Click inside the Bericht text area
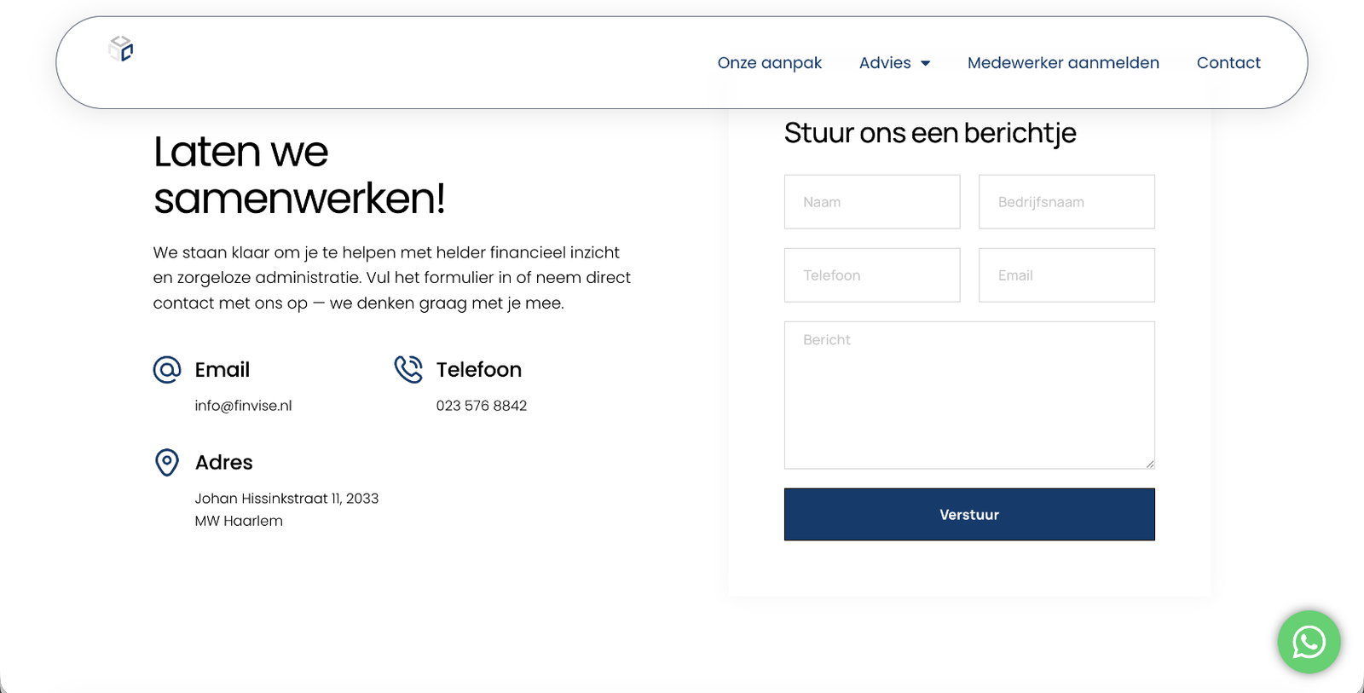This screenshot has height=693, width=1364. 968,395
